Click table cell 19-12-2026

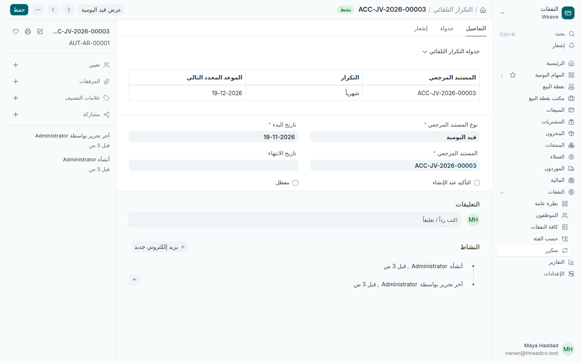188,93
